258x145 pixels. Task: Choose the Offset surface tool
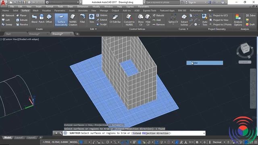[x=49, y=19]
